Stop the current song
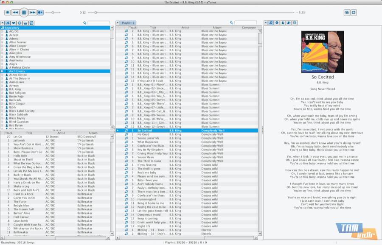 point(7,13)
